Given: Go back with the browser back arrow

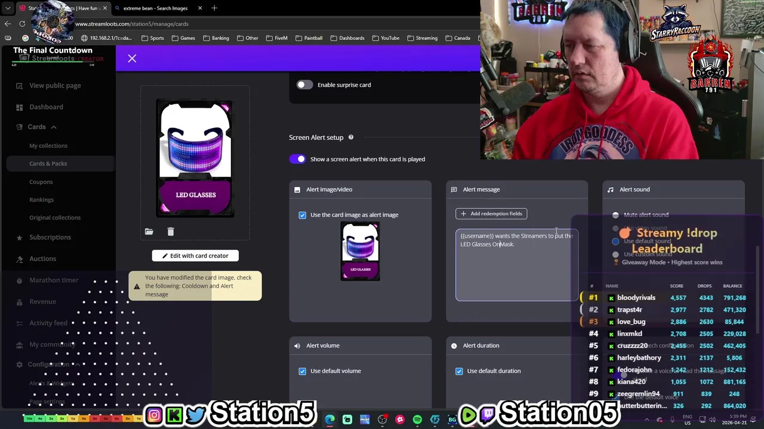Looking at the screenshot, I should tap(7, 24).
